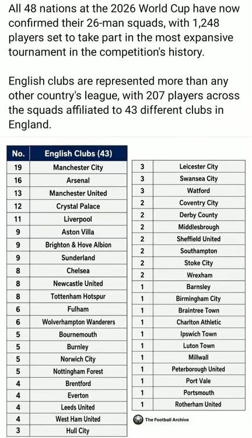
Task: Select the Manchester City row
Action: point(67,168)
